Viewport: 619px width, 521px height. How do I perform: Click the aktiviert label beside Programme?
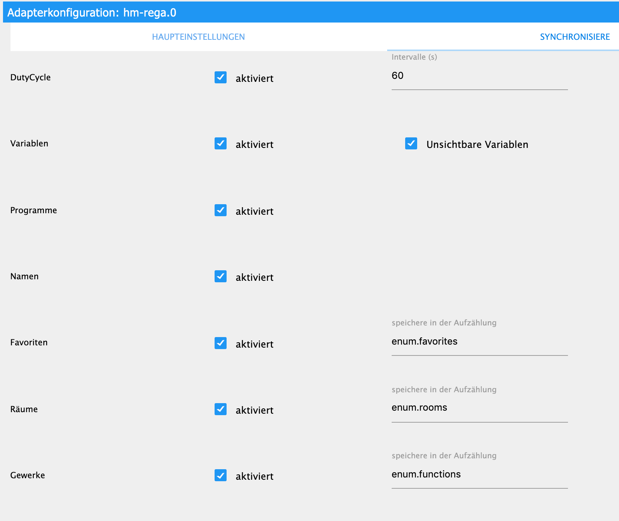(x=254, y=211)
